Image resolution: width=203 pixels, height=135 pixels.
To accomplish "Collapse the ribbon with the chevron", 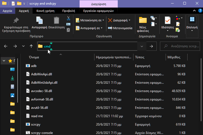I will pyautogui.click(x=194, y=11).
